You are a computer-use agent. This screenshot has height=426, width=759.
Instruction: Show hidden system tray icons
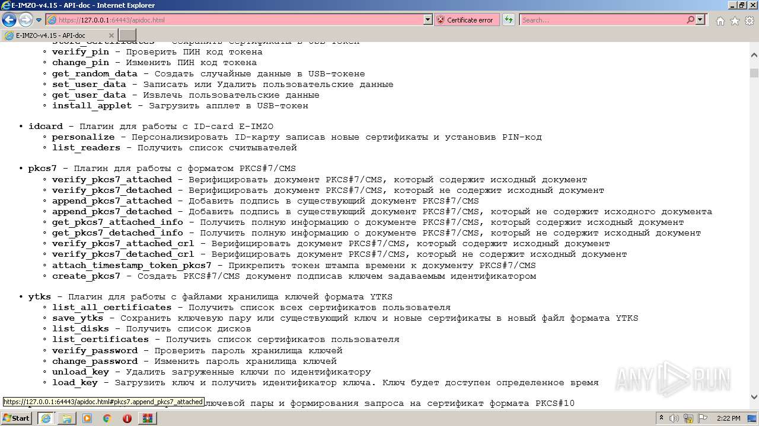pyautogui.click(x=662, y=418)
